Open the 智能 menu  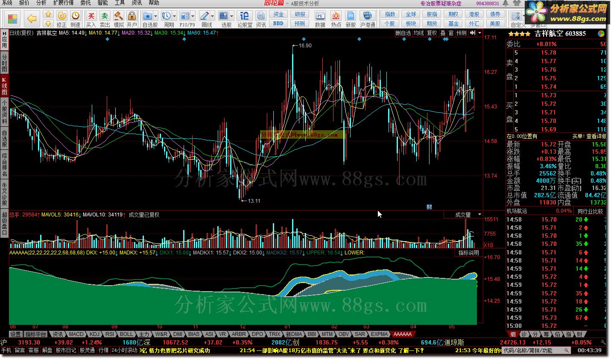tap(102, 3)
